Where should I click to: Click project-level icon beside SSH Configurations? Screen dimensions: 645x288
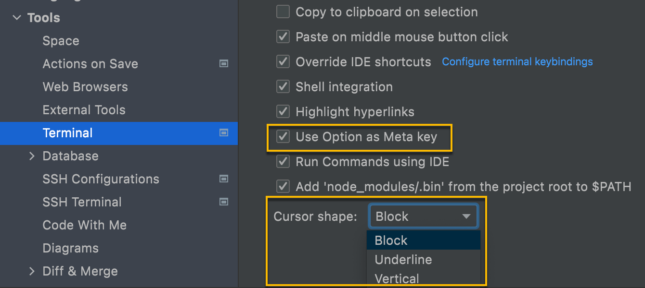pos(224,179)
